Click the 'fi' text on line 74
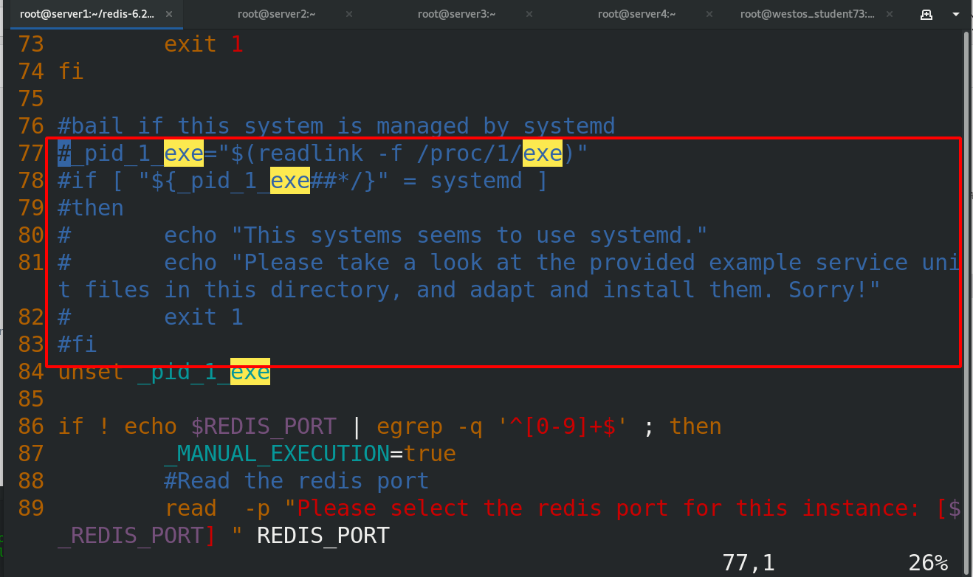The width and height of the screenshot is (973, 577). tap(71, 72)
